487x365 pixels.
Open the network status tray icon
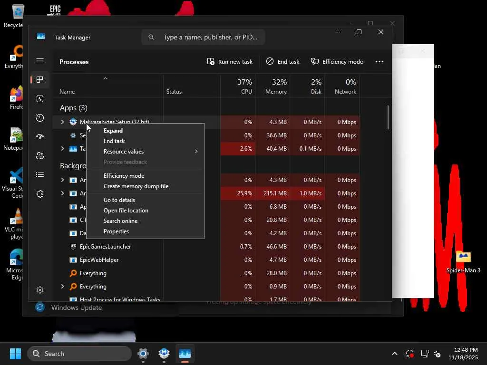click(425, 354)
